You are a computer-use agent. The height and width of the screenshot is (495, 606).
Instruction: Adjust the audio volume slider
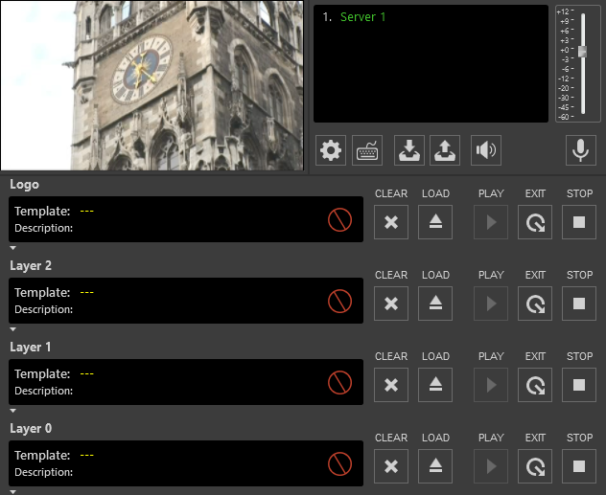(x=582, y=51)
